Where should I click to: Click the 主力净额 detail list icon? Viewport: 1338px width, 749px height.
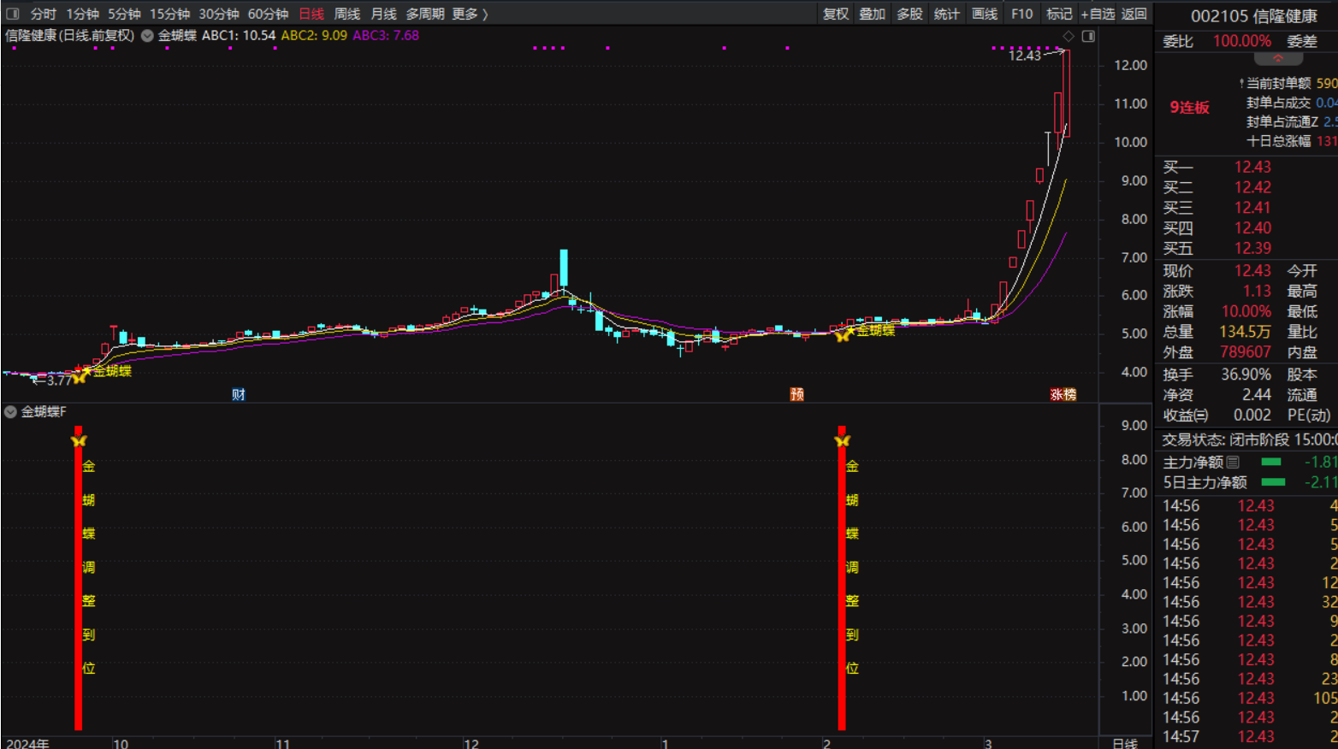point(1233,463)
